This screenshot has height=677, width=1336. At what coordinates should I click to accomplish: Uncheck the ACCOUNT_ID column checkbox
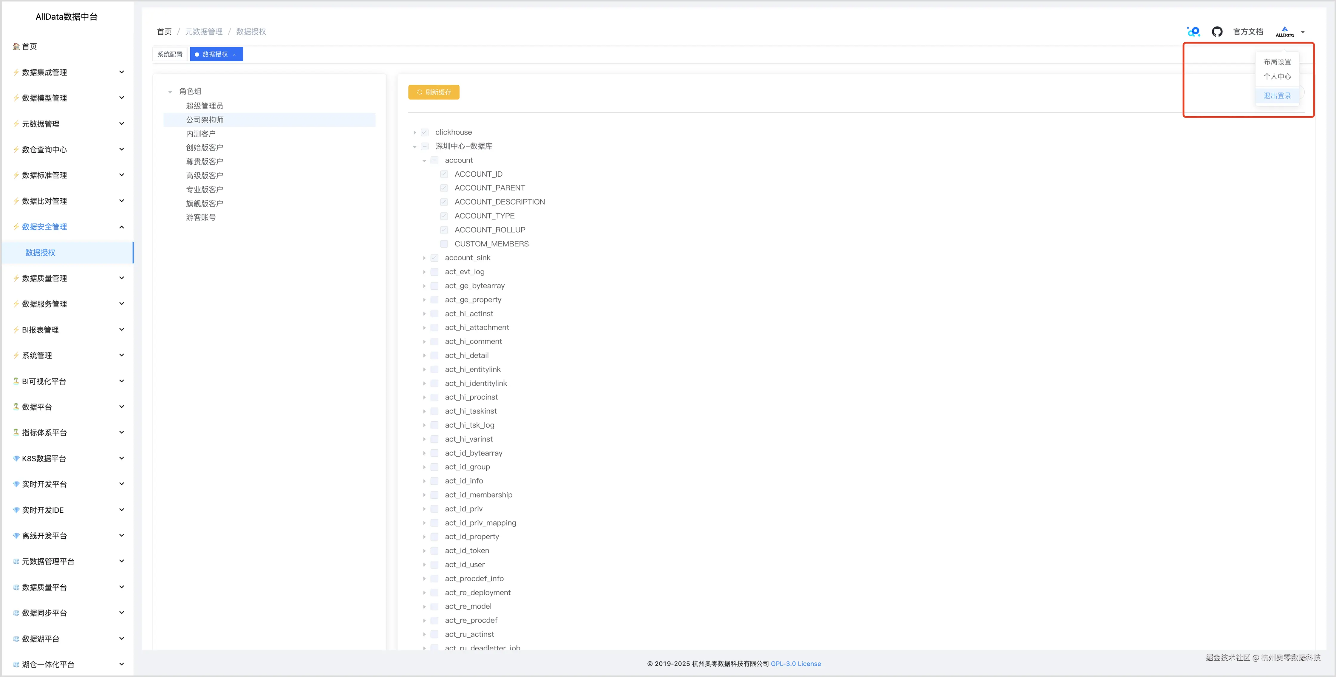(444, 174)
